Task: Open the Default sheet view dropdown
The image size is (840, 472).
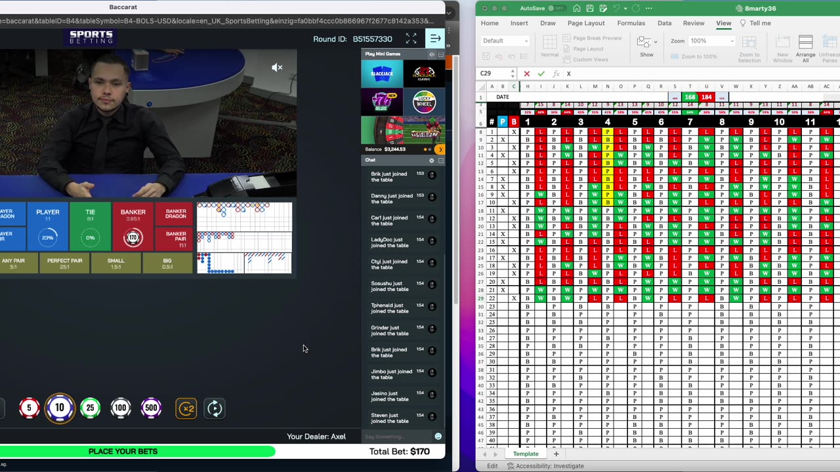Action: pyautogui.click(x=505, y=41)
